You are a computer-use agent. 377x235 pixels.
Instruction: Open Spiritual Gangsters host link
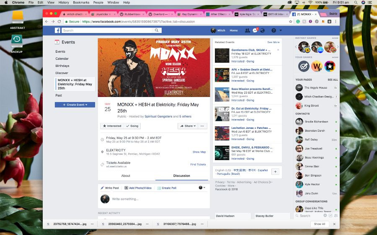pos(158,116)
